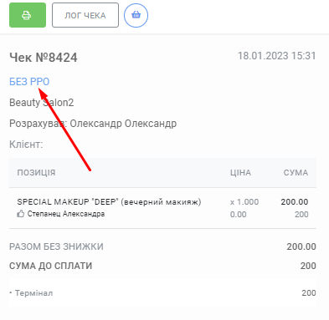The image size is (329, 320).
Task: Click the bold item sum 200.00
Action: 295,201
